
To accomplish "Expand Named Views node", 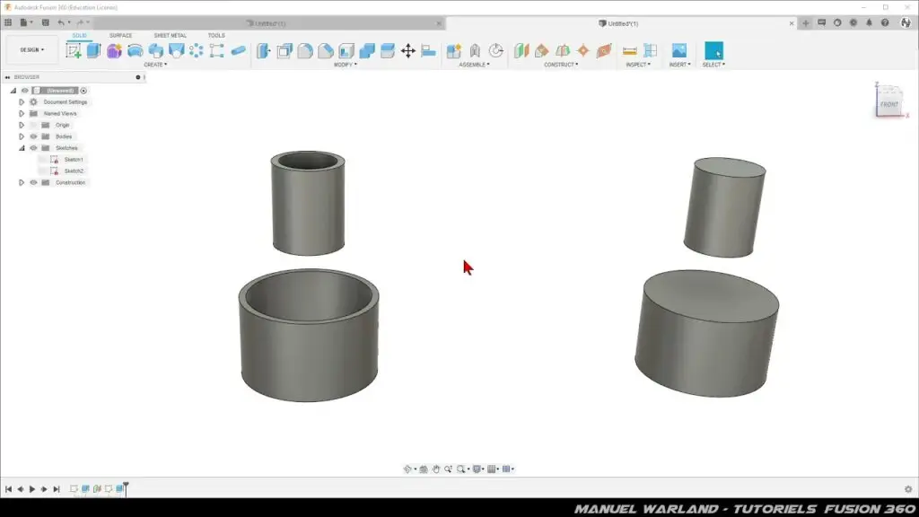I will [22, 113].
